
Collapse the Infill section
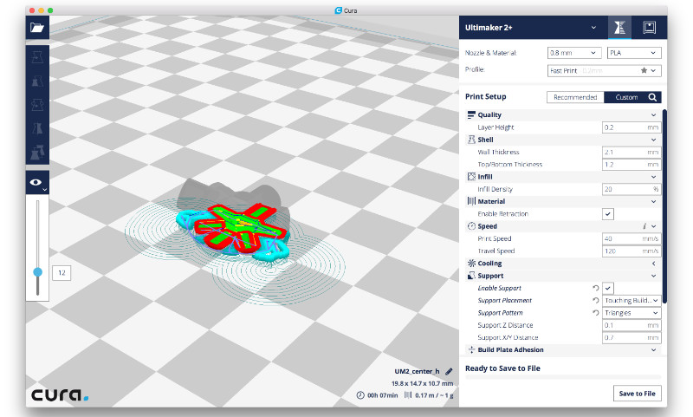(653, 177)
